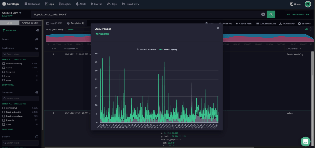315x148 pixels.
Task: Open the Dashboard menu item
Action: (x=32, y=4)
